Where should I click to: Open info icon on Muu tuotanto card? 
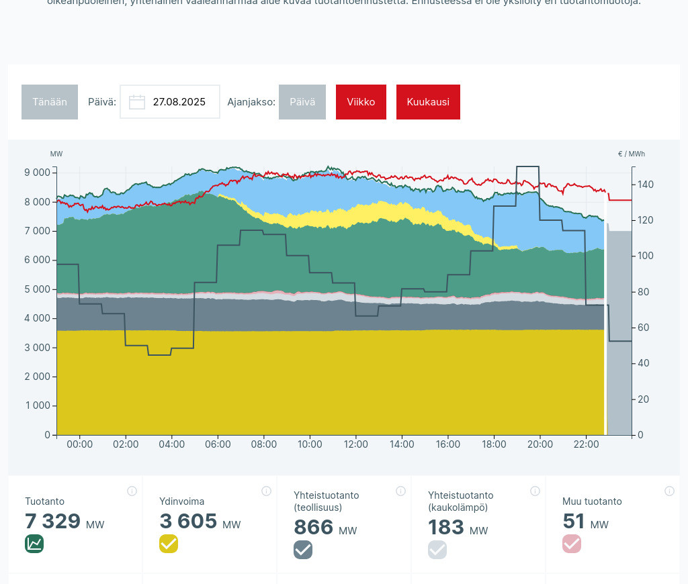click(669, 491)
